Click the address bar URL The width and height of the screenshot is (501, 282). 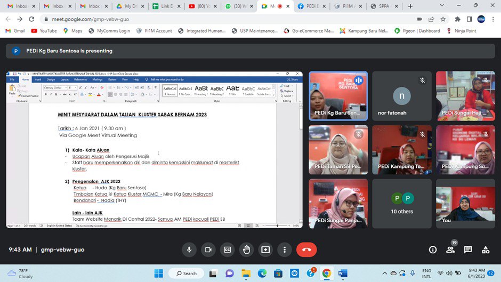pyautogui.click(x=91, y=19)
